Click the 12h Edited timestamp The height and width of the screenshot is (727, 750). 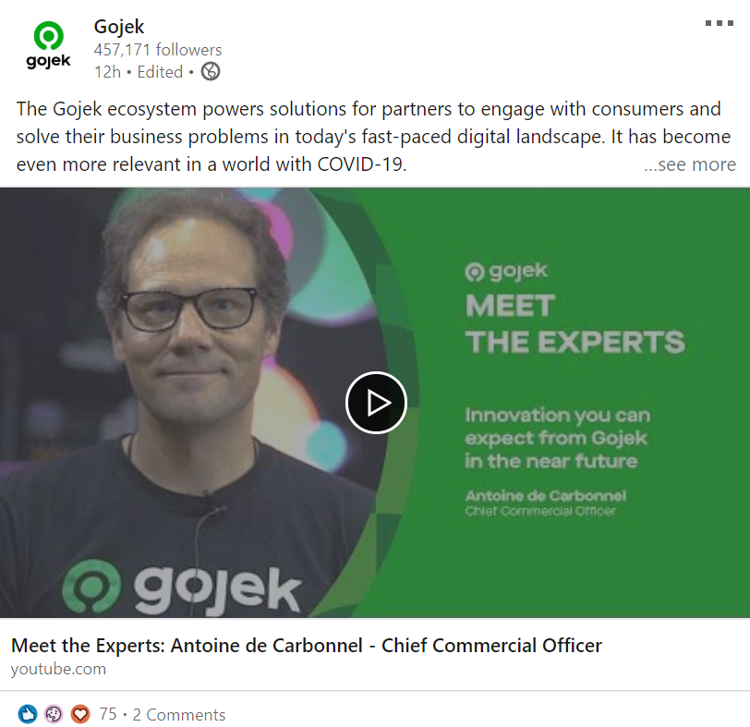click(x=139, y=72)
